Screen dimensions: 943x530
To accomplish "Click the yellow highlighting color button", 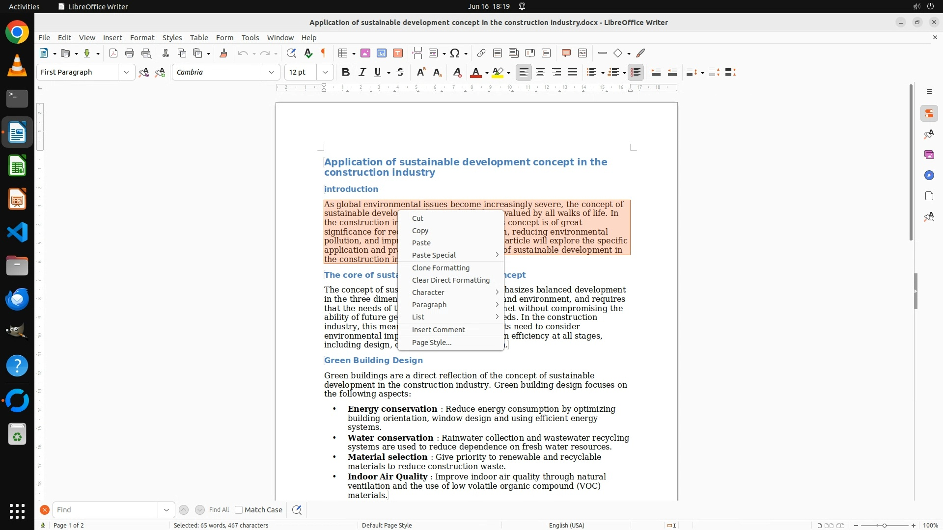I will click(498, 72).
